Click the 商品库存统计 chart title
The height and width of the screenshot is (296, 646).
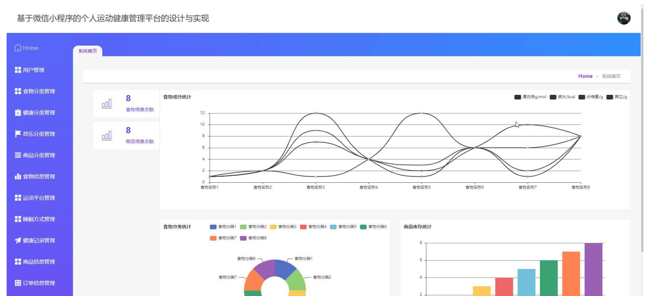coord(417,227)
